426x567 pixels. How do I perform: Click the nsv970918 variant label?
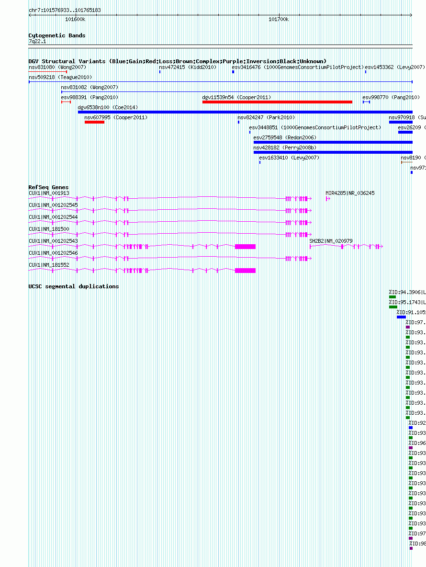point(407,118)
